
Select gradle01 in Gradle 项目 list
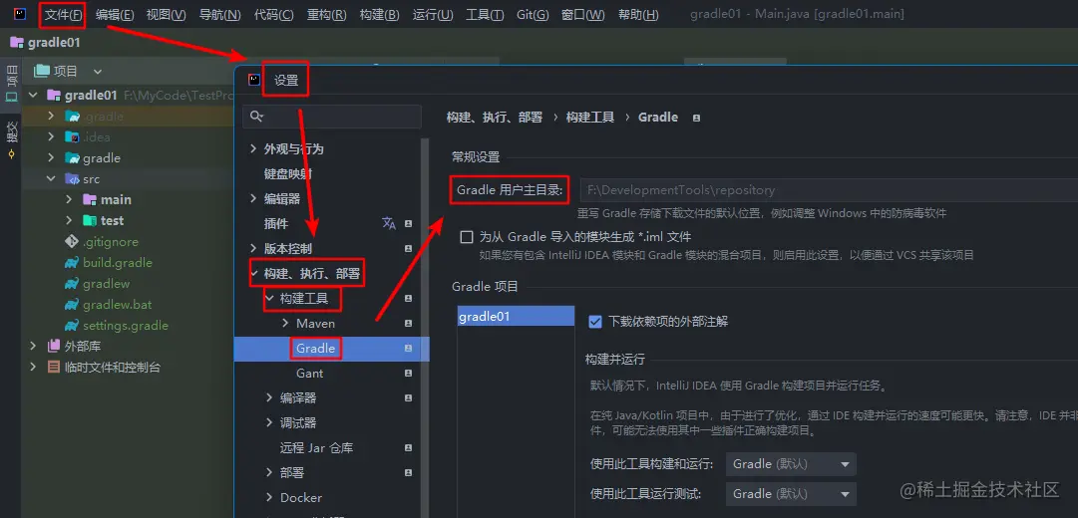click(516, 317)
